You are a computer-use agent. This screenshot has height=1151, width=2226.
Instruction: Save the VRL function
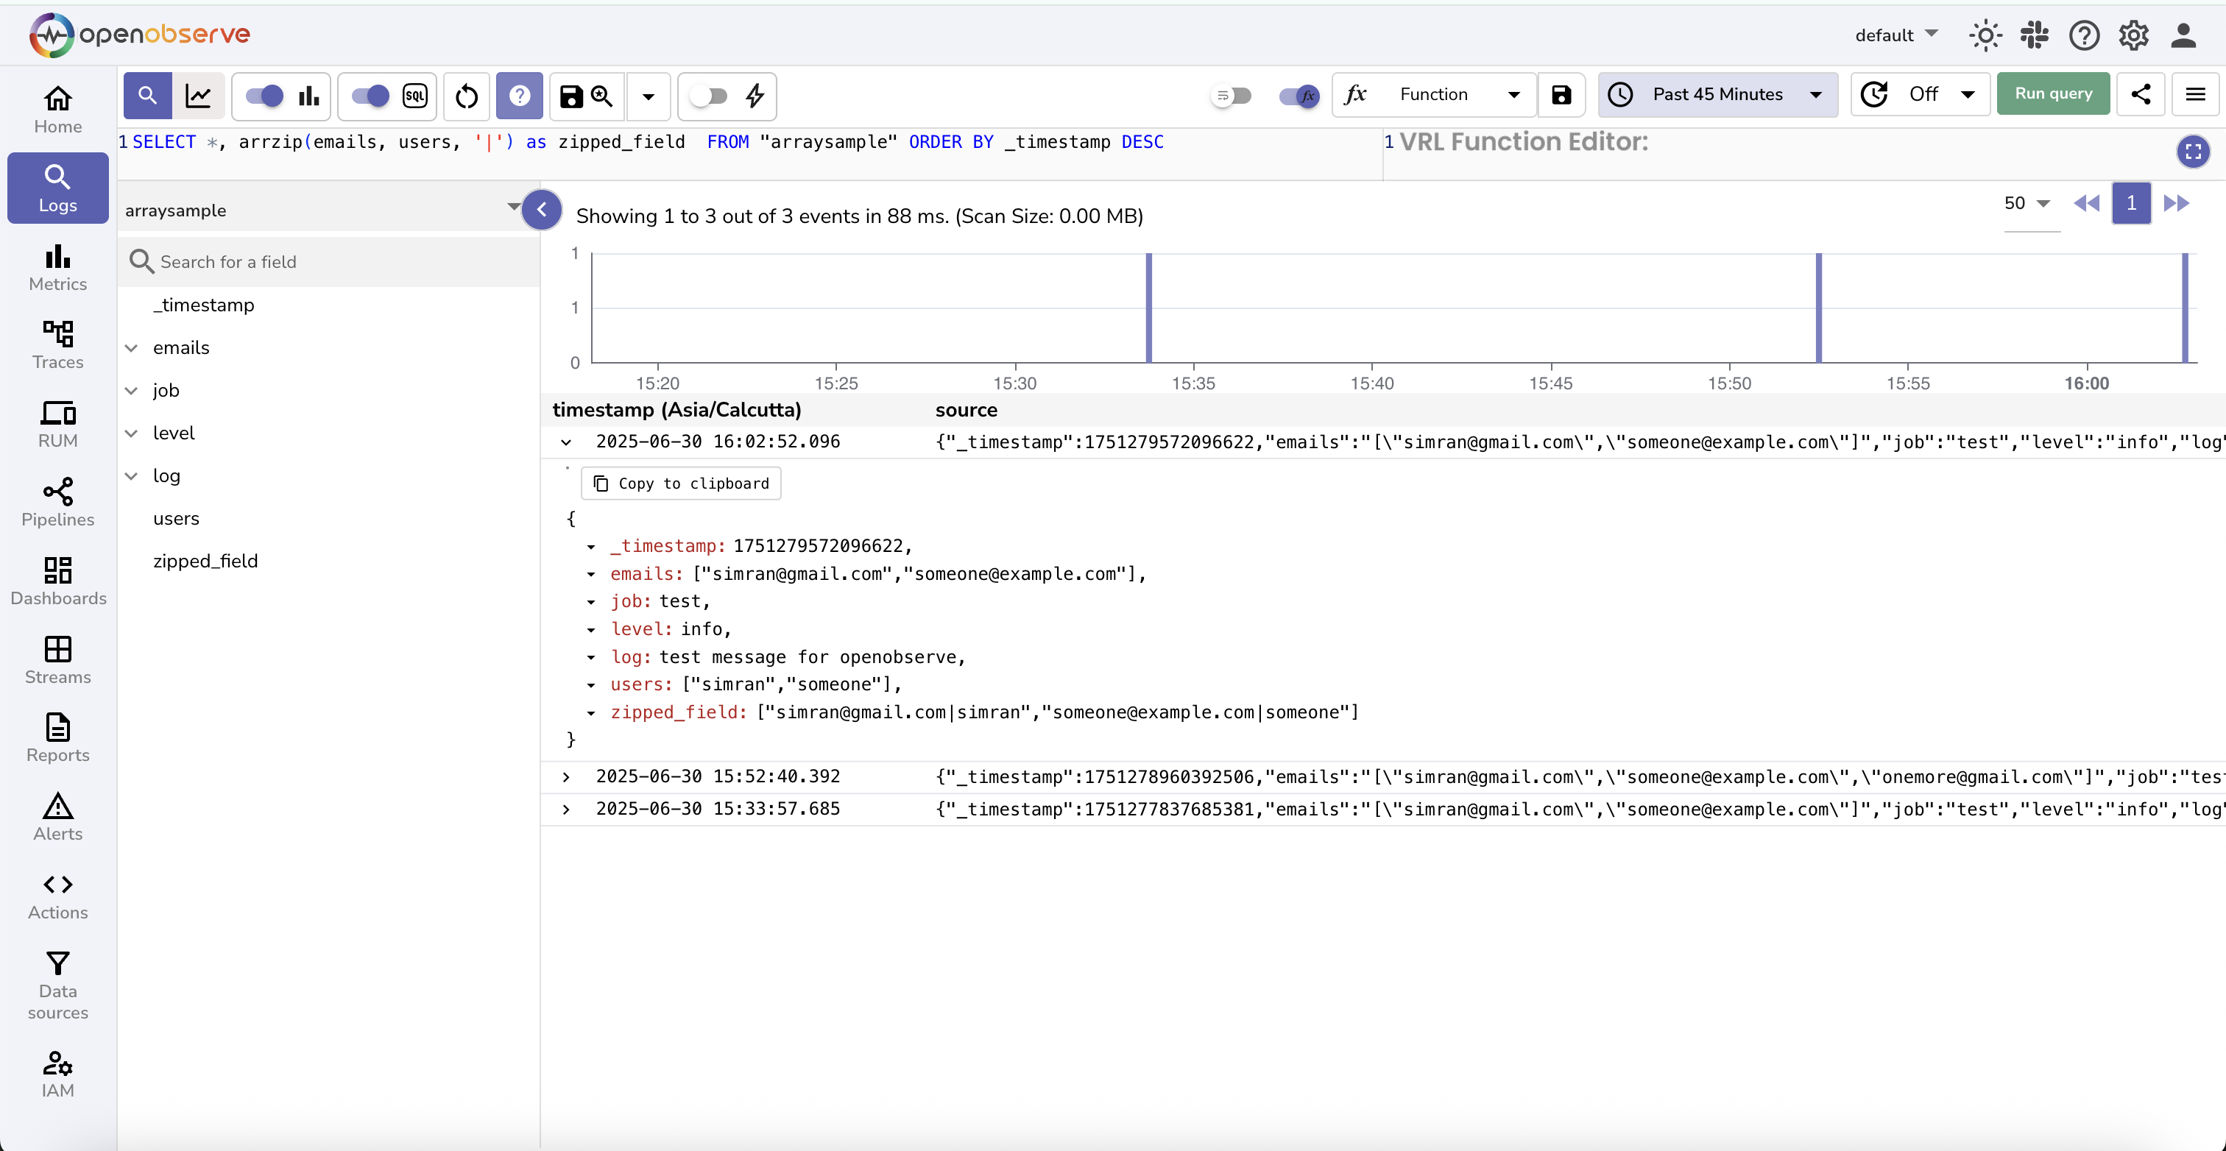click(1561, 95)
